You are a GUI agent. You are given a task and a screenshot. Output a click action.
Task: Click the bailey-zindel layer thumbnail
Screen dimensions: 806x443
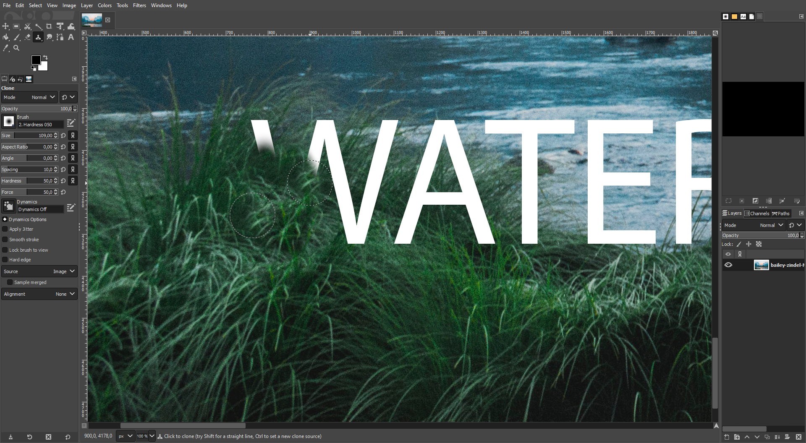tap(761, 265)
